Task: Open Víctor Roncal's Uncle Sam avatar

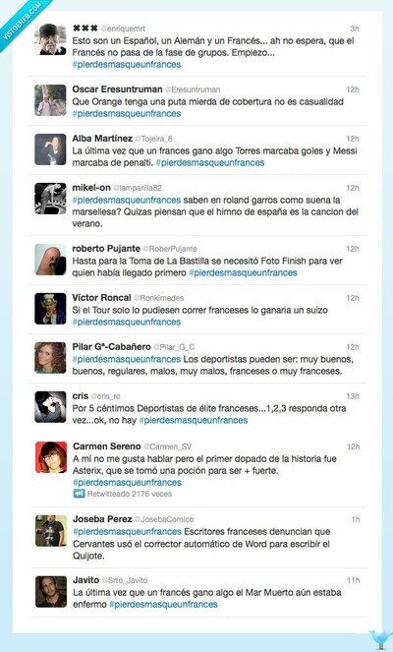Action: point(50,309)
